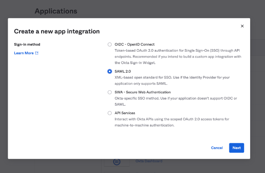
Task: Click the Sign-in method section label
Action: coord(30,44)
